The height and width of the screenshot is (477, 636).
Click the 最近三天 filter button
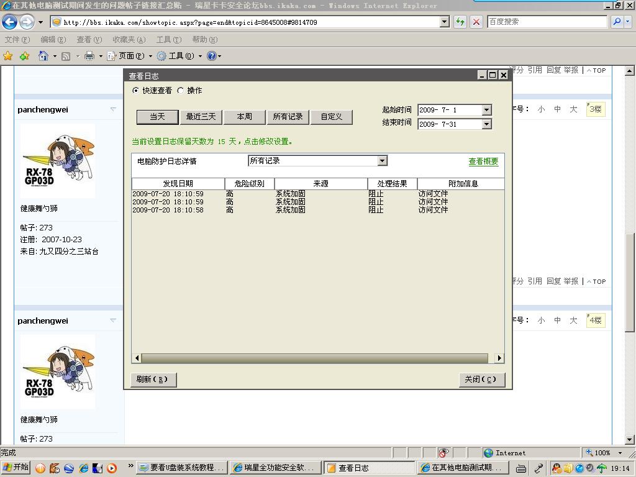click(x=201, y=117)
